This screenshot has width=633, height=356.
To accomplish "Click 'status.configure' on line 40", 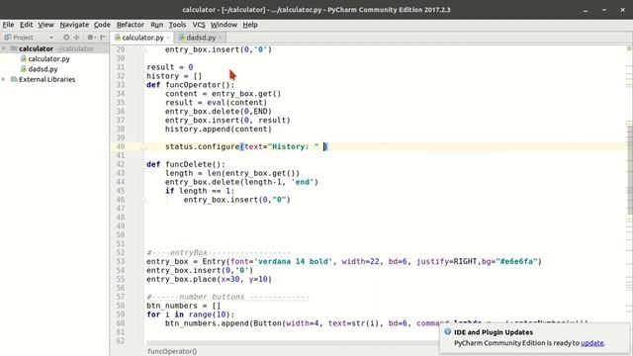I will click(x=202, y=147).
